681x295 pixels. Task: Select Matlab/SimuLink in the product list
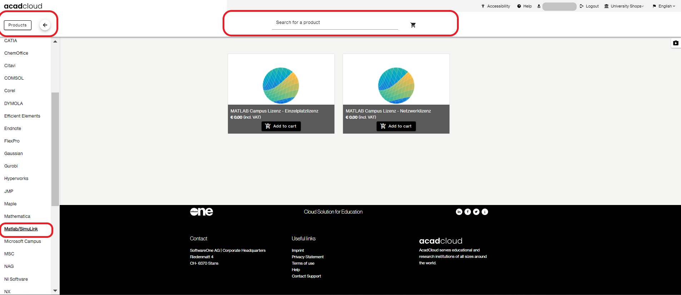click(21, 229)
